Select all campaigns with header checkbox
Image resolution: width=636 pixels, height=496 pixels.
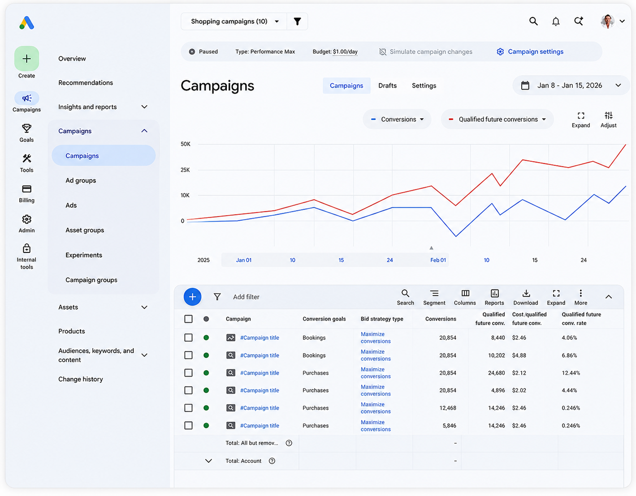(189, 319)
